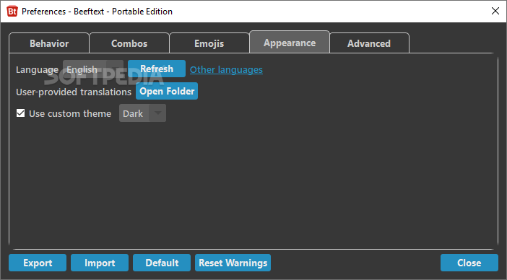Click the User-provided translations label
The height and width of the screenshot is (280, 507).
[74, 92]
